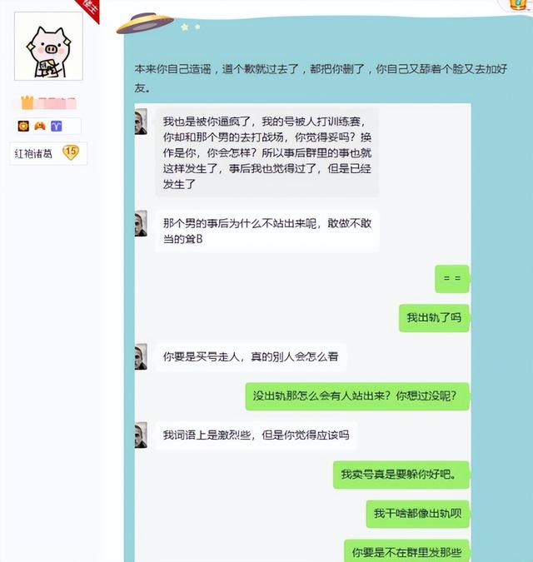Click the chat avatar beside 我也是被你逼疯了 message
The image size is (533, 562).
click(x=141, y=122)
